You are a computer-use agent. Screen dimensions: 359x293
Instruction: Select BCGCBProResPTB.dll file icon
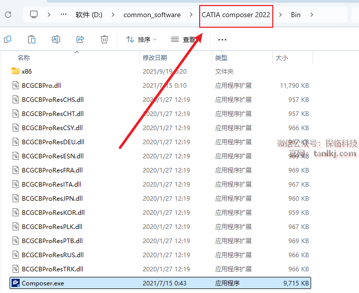[15, 241]
